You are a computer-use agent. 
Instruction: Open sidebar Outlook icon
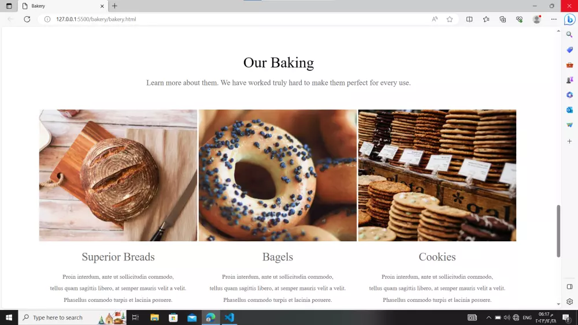tap(569, 110)
